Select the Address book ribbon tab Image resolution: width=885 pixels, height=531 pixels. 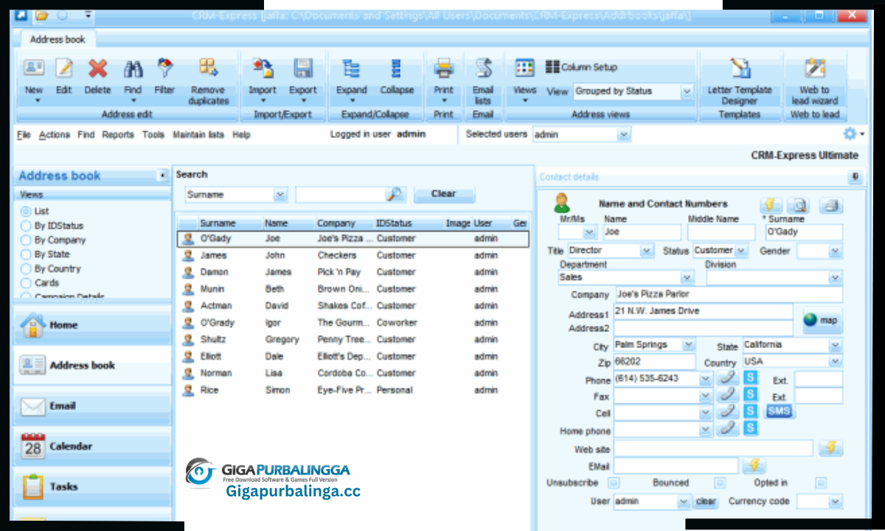[x=58, y=40]
